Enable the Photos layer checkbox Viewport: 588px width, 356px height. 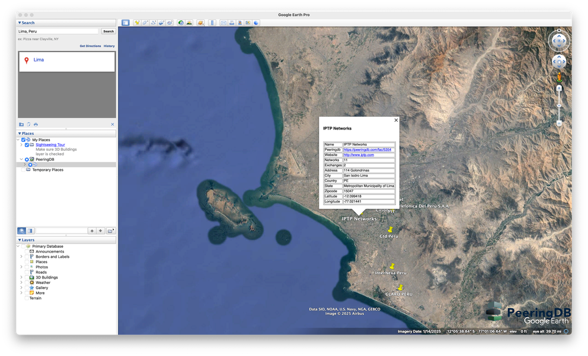coord(27,267)
